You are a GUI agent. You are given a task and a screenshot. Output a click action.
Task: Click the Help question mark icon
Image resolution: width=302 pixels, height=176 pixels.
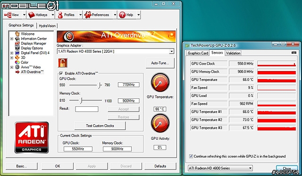pos(122,15)
